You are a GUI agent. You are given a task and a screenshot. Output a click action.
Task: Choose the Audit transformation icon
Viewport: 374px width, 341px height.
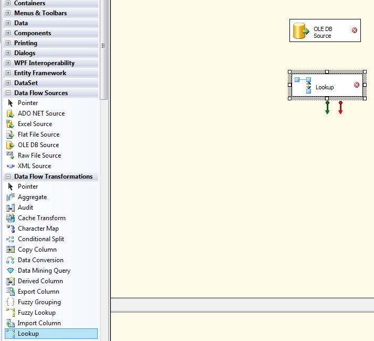tap(11, 208)
